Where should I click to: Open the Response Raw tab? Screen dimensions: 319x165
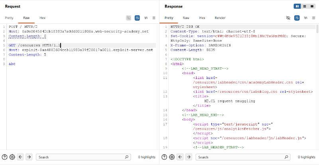pyautogui.click(x=186, y=18)
